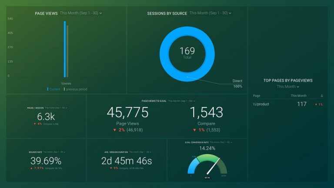
Task: Click the dark green gauge segment
Action: tap(222, 166)
